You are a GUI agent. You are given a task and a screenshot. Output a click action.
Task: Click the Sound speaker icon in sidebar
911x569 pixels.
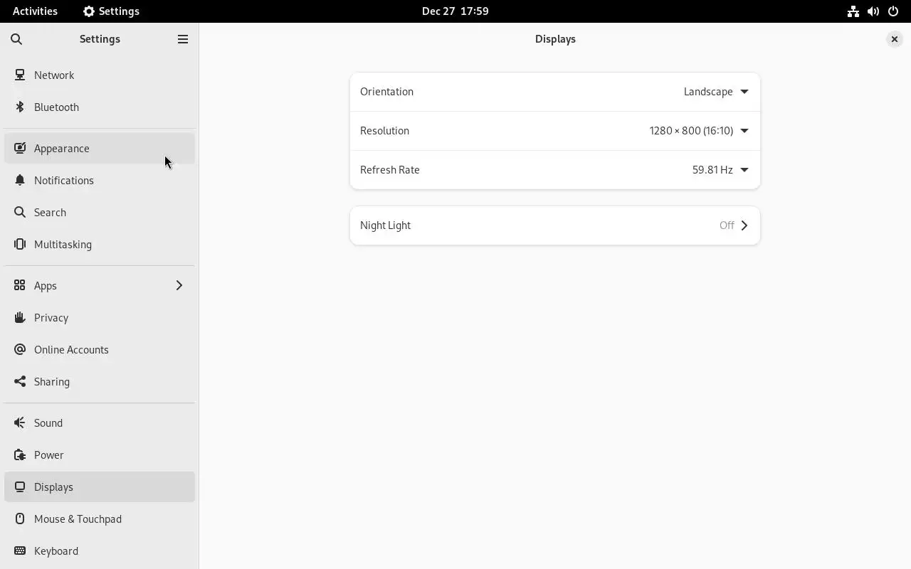(20, 422)
